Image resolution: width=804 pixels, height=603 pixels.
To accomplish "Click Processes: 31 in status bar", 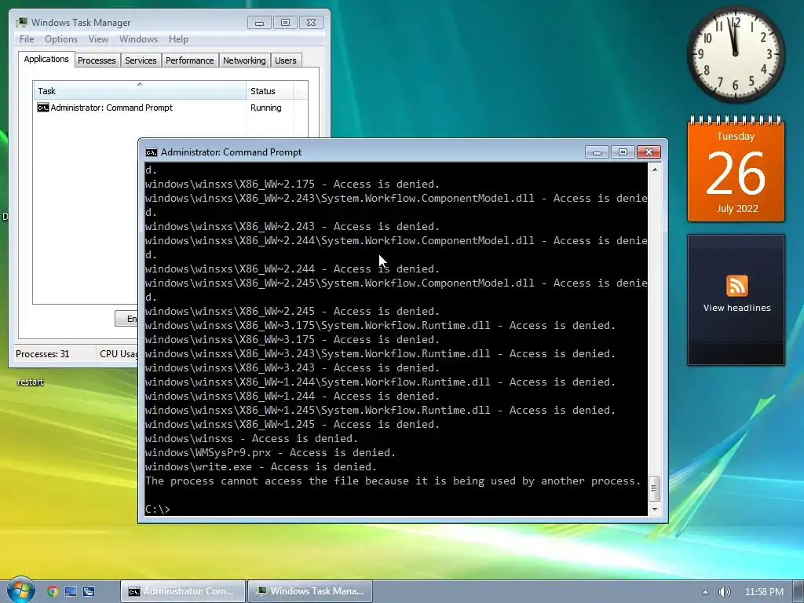I will point(42,354).
